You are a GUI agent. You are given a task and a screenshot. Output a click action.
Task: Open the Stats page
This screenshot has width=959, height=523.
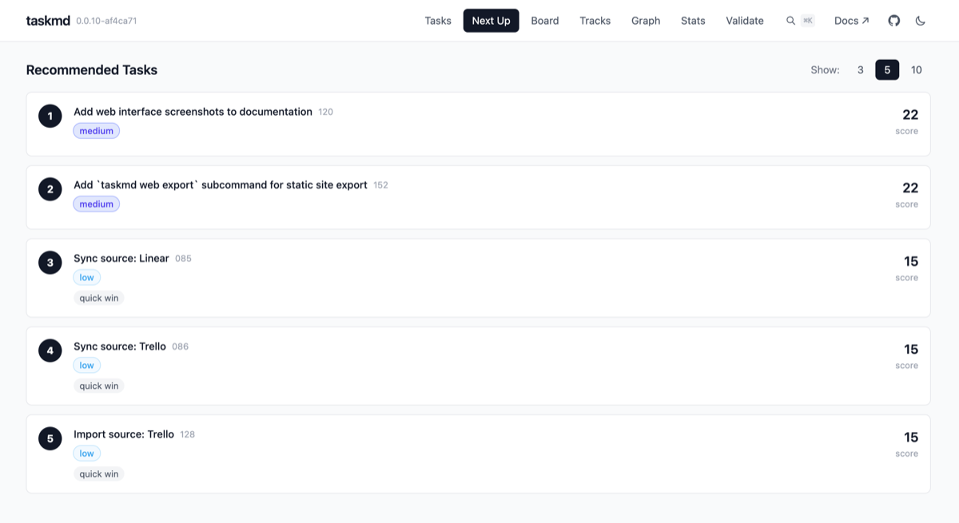click(692, 21)
